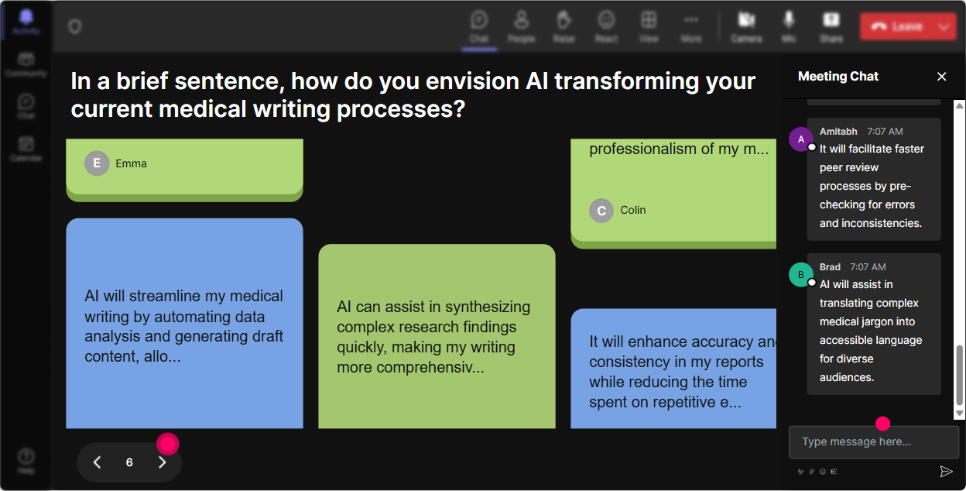Viewport: 966px width, 491px height.
Task: Go to the next responses page
Action: click(x=162, y=462)
